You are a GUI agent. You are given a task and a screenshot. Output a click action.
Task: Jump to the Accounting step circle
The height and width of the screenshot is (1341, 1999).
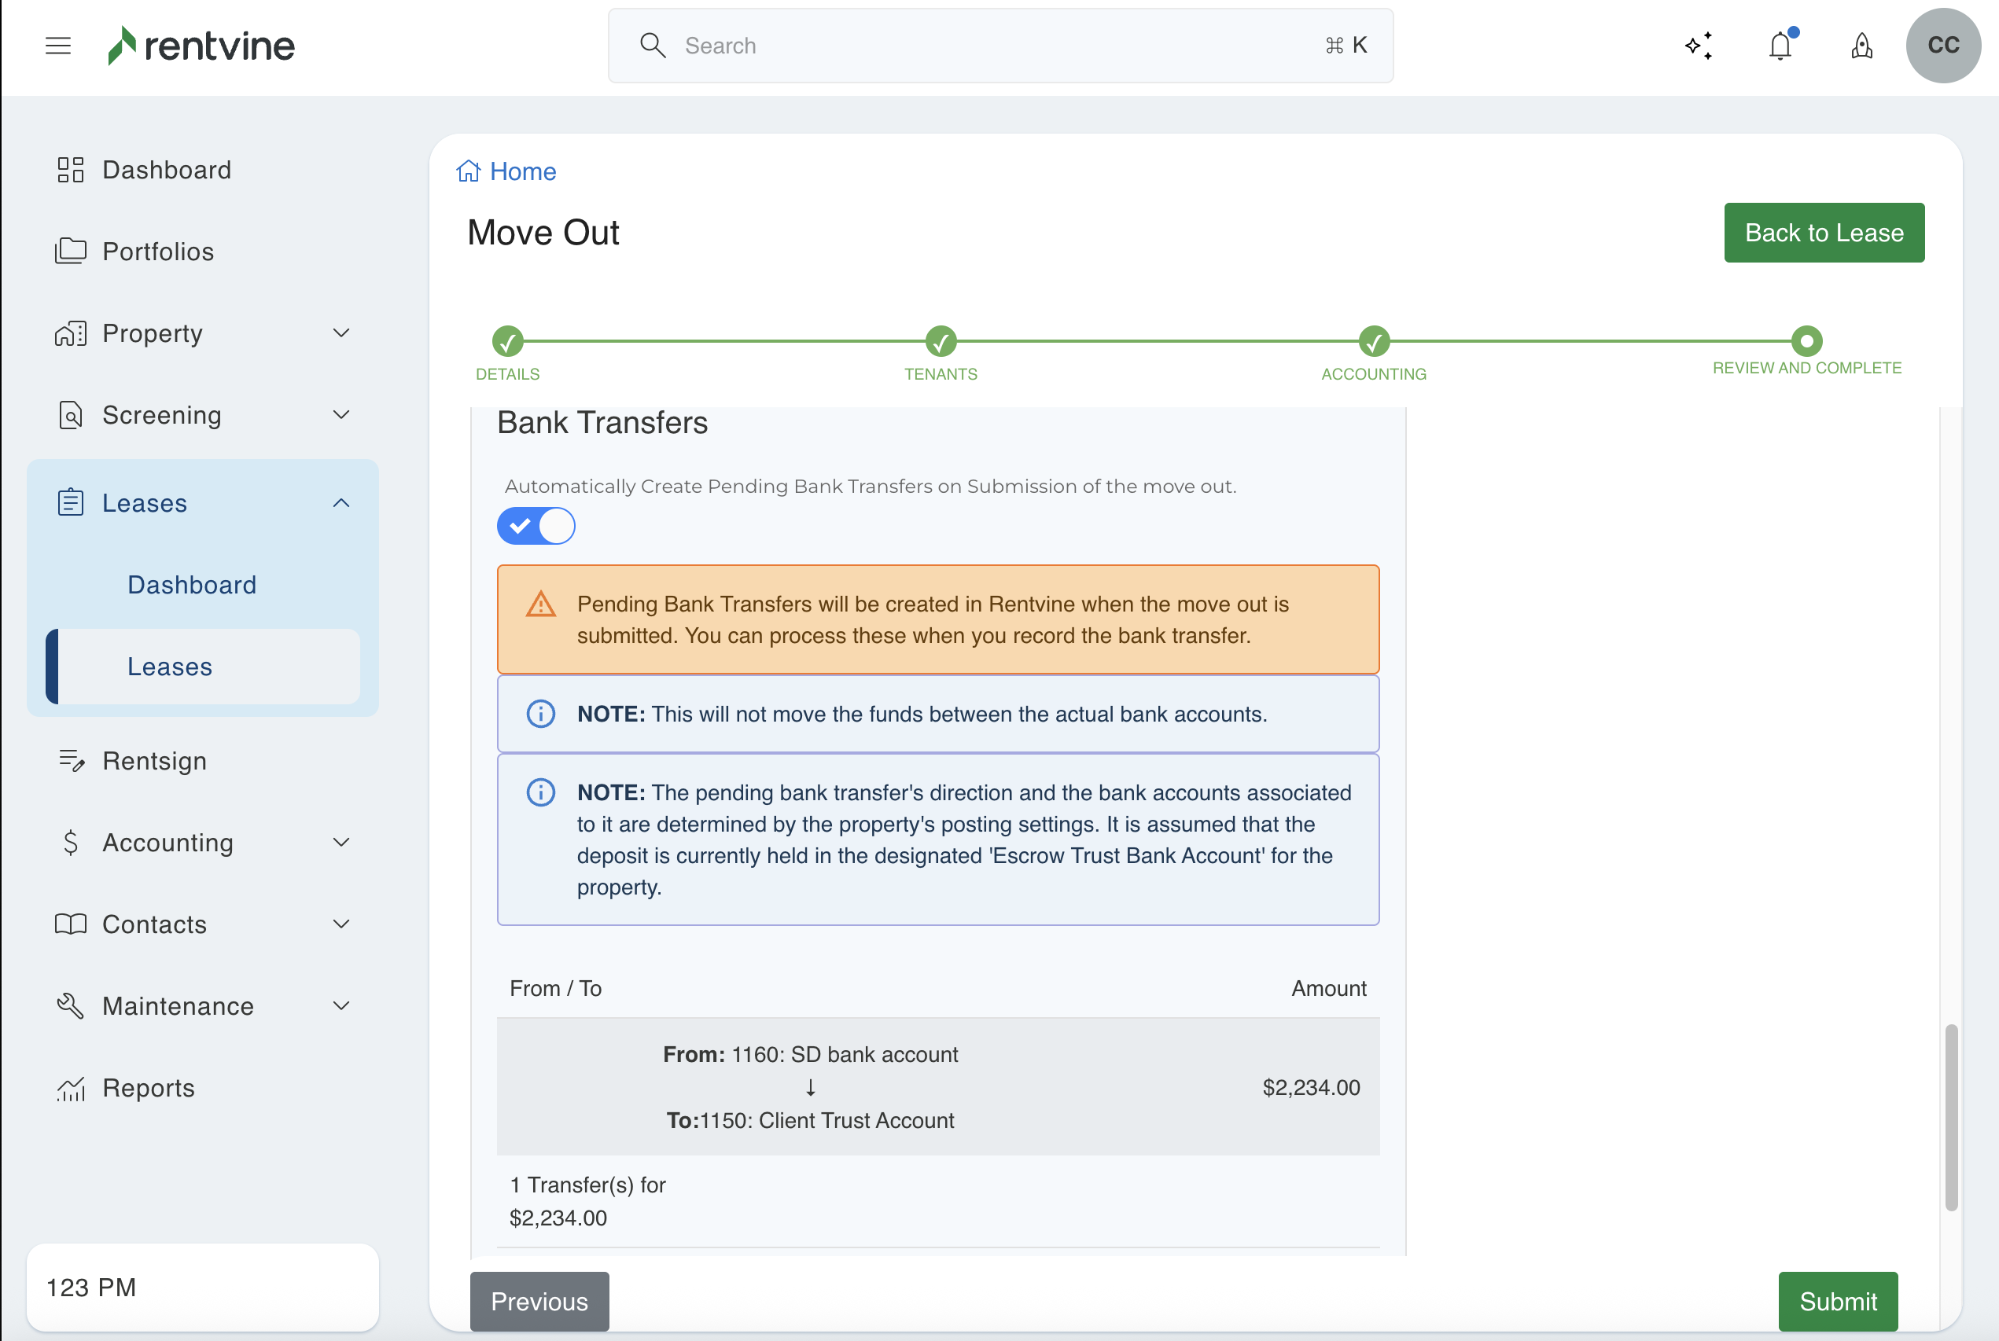1374,341
